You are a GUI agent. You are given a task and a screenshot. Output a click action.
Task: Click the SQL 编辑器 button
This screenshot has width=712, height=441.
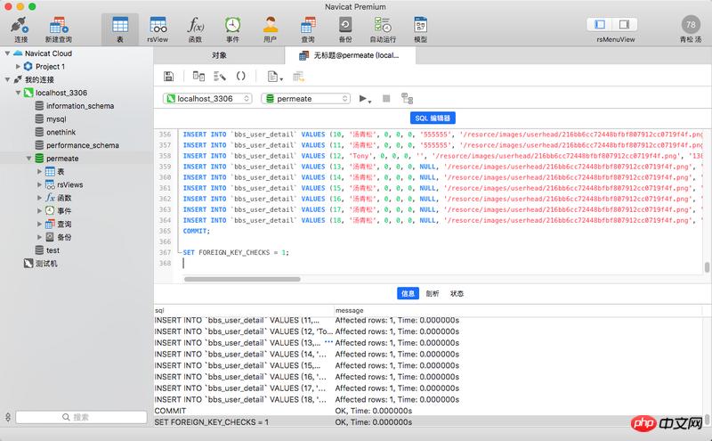pos(433,118)
